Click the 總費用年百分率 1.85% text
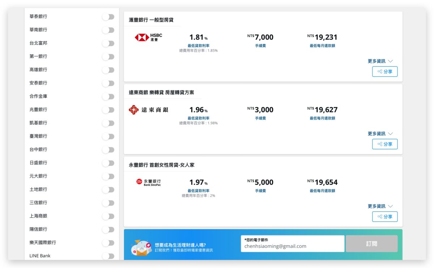 click(x=199, y=51)
